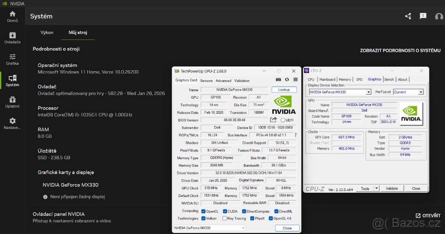
Task: Click GPU-Z refresh icon
Action: [287, 80]
